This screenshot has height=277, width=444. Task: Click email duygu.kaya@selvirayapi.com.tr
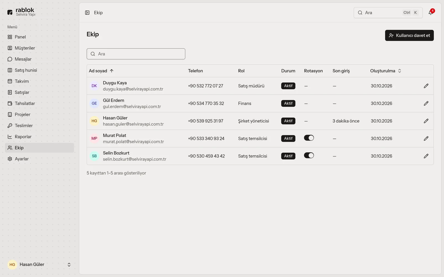pyautogui.click(x=133, y=89)
